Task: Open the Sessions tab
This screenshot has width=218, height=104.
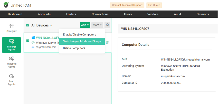Action: click(x=203, y=14)
